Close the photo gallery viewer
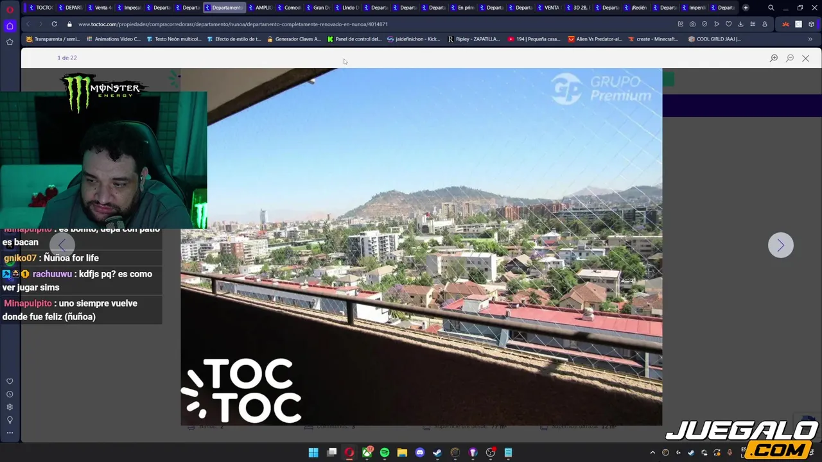This screenshot has height=462, width=822. click(805, 58)
